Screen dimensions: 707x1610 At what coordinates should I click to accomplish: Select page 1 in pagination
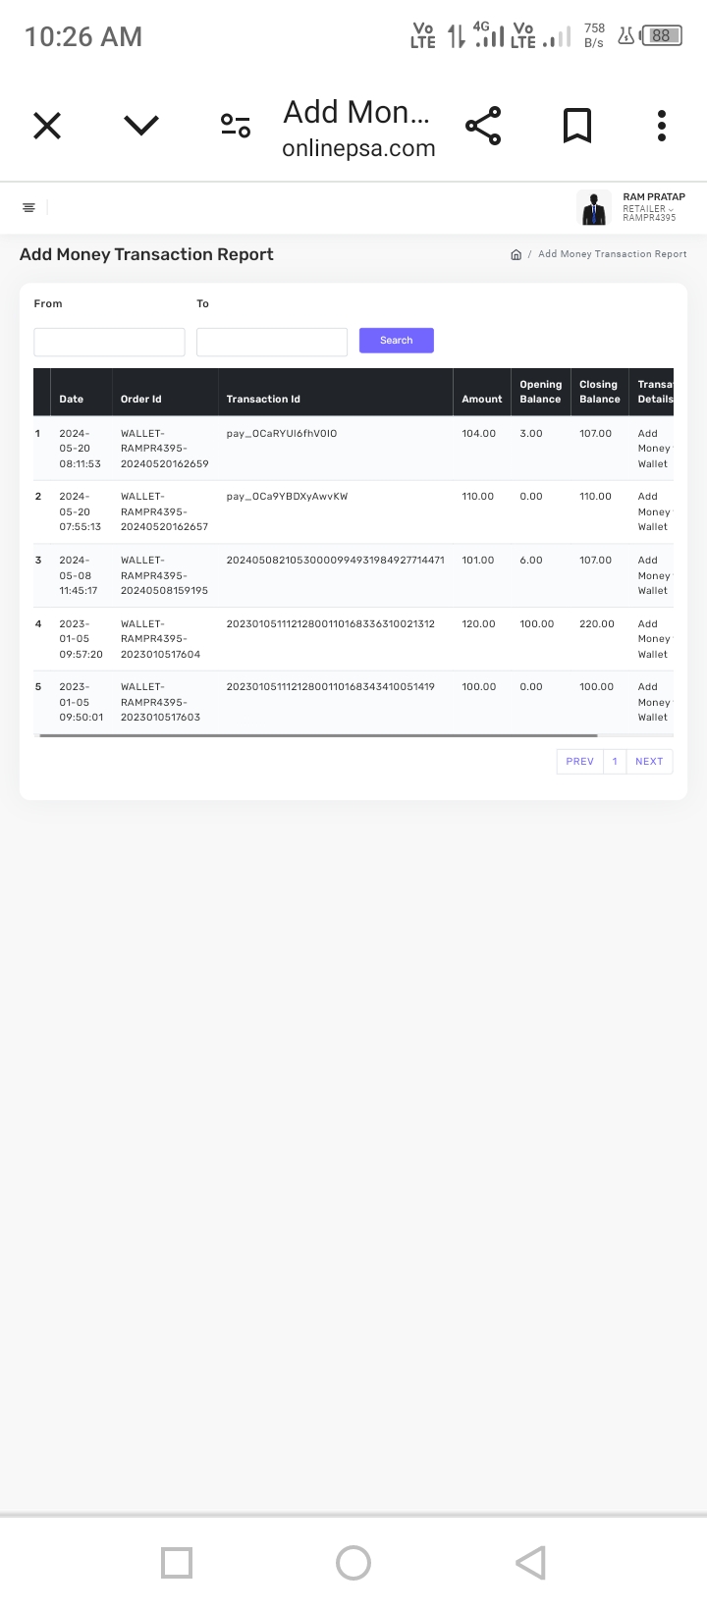[615, 762]
